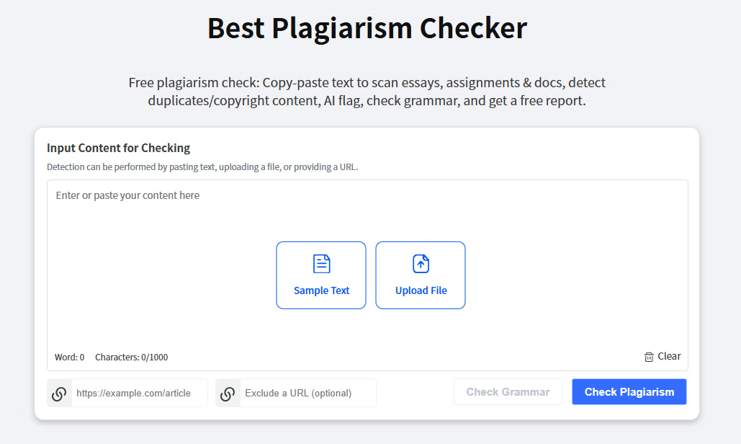
Task: Click the link icon in the Exclude URL field
Action: pos(228,393)
